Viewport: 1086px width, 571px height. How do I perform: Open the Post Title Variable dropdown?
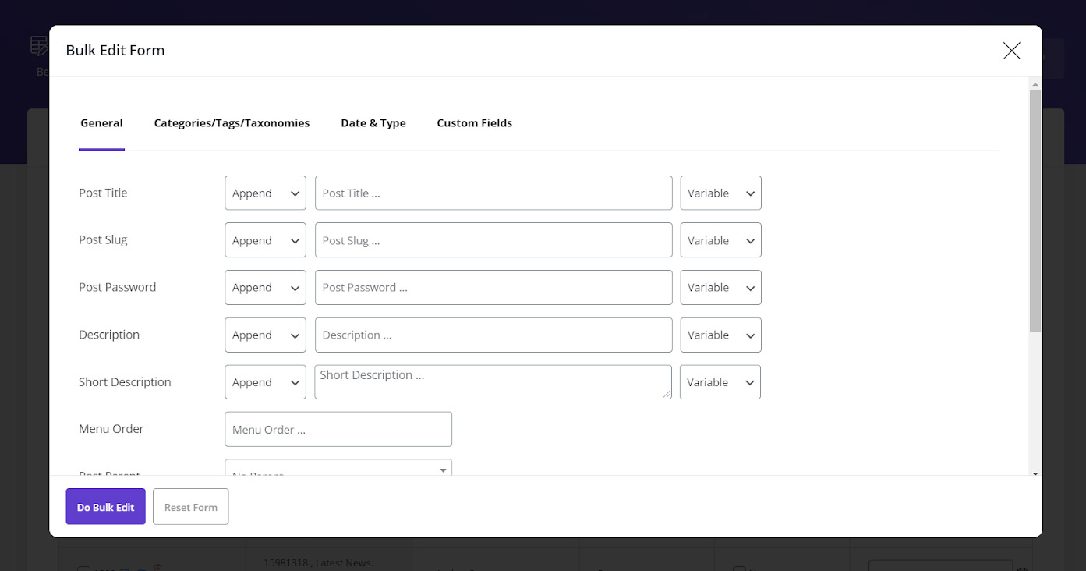click(720, 193)
